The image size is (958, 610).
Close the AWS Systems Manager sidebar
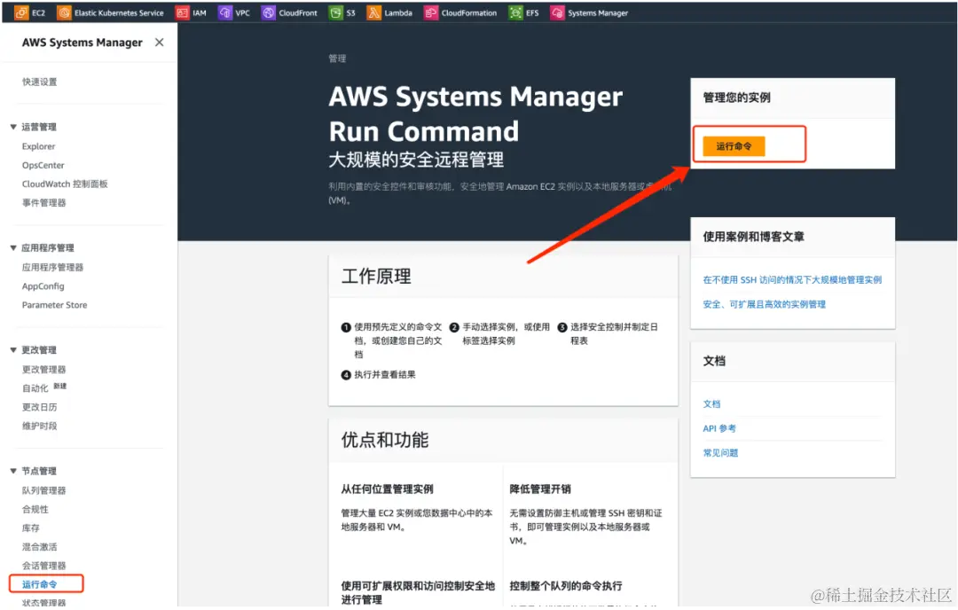point(160,43)
